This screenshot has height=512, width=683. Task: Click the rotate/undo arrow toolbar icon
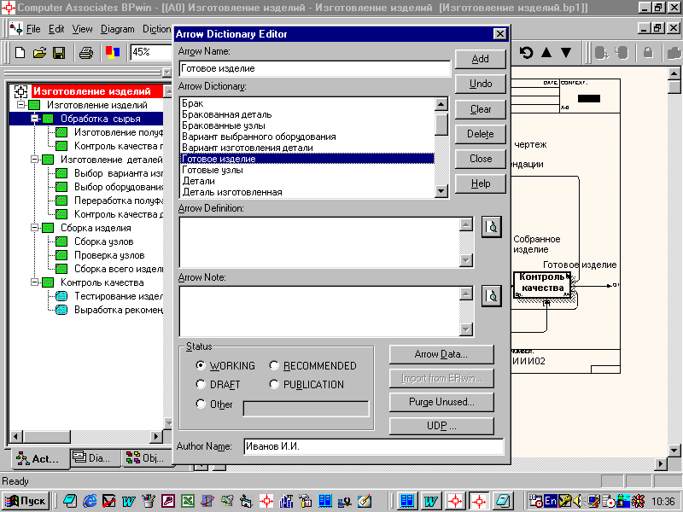tap(526, 53)
